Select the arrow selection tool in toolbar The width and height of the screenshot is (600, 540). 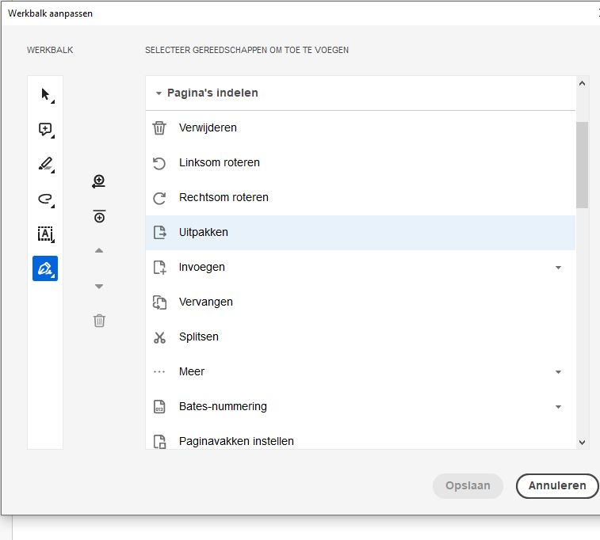[x=45, y=94]
